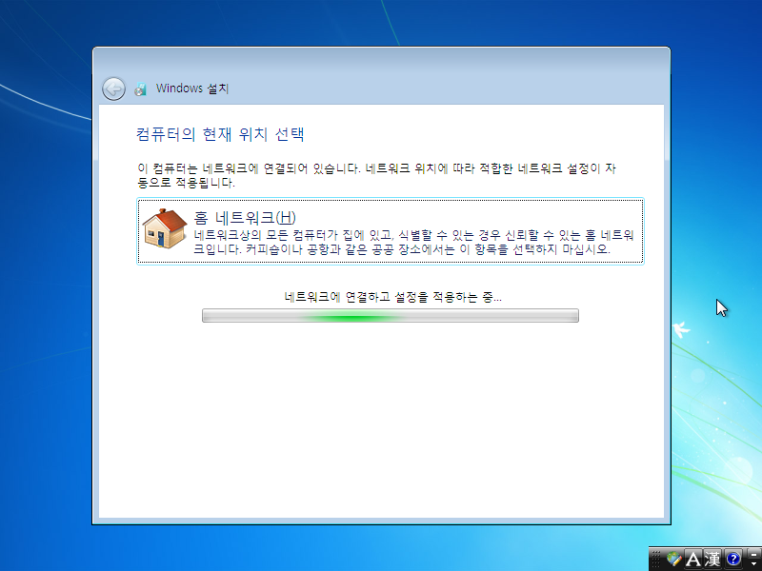Click the description beginning 네트워크상의 모든 컴퓨터가
Image resolution: width=762 pixels, height=571 pixels.
(413, 242)
